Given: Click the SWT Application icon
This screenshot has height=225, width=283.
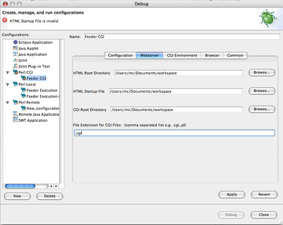Looking at the screenshot, I should tap(15, 120).
